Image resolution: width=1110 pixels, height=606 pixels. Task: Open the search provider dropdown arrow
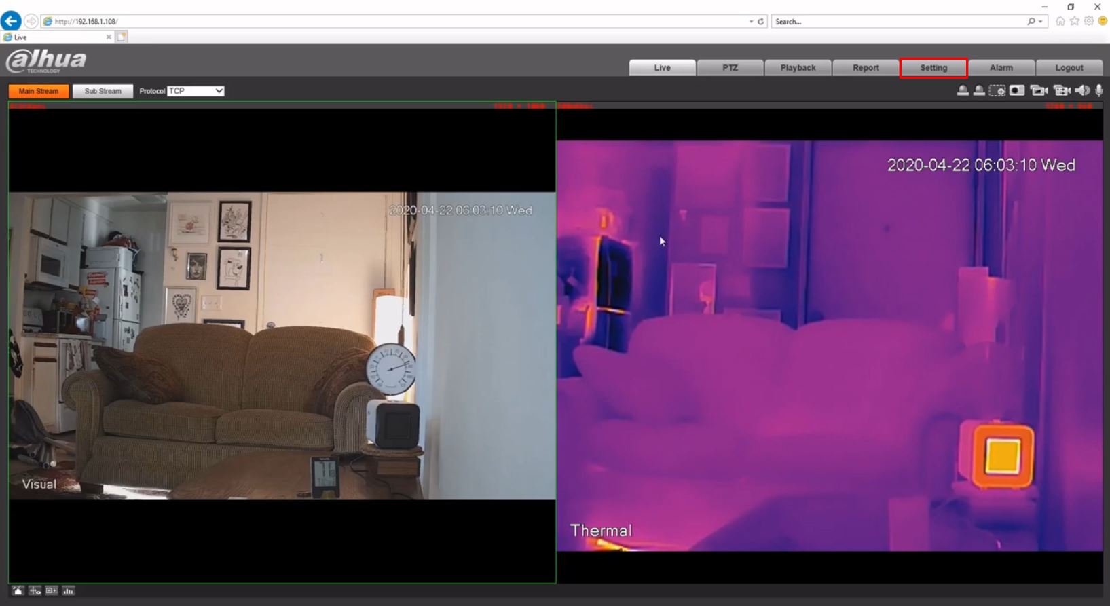tap(1040, 22)
